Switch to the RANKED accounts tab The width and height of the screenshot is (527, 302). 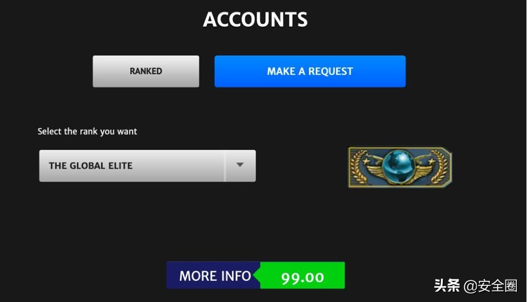point(146,71)
